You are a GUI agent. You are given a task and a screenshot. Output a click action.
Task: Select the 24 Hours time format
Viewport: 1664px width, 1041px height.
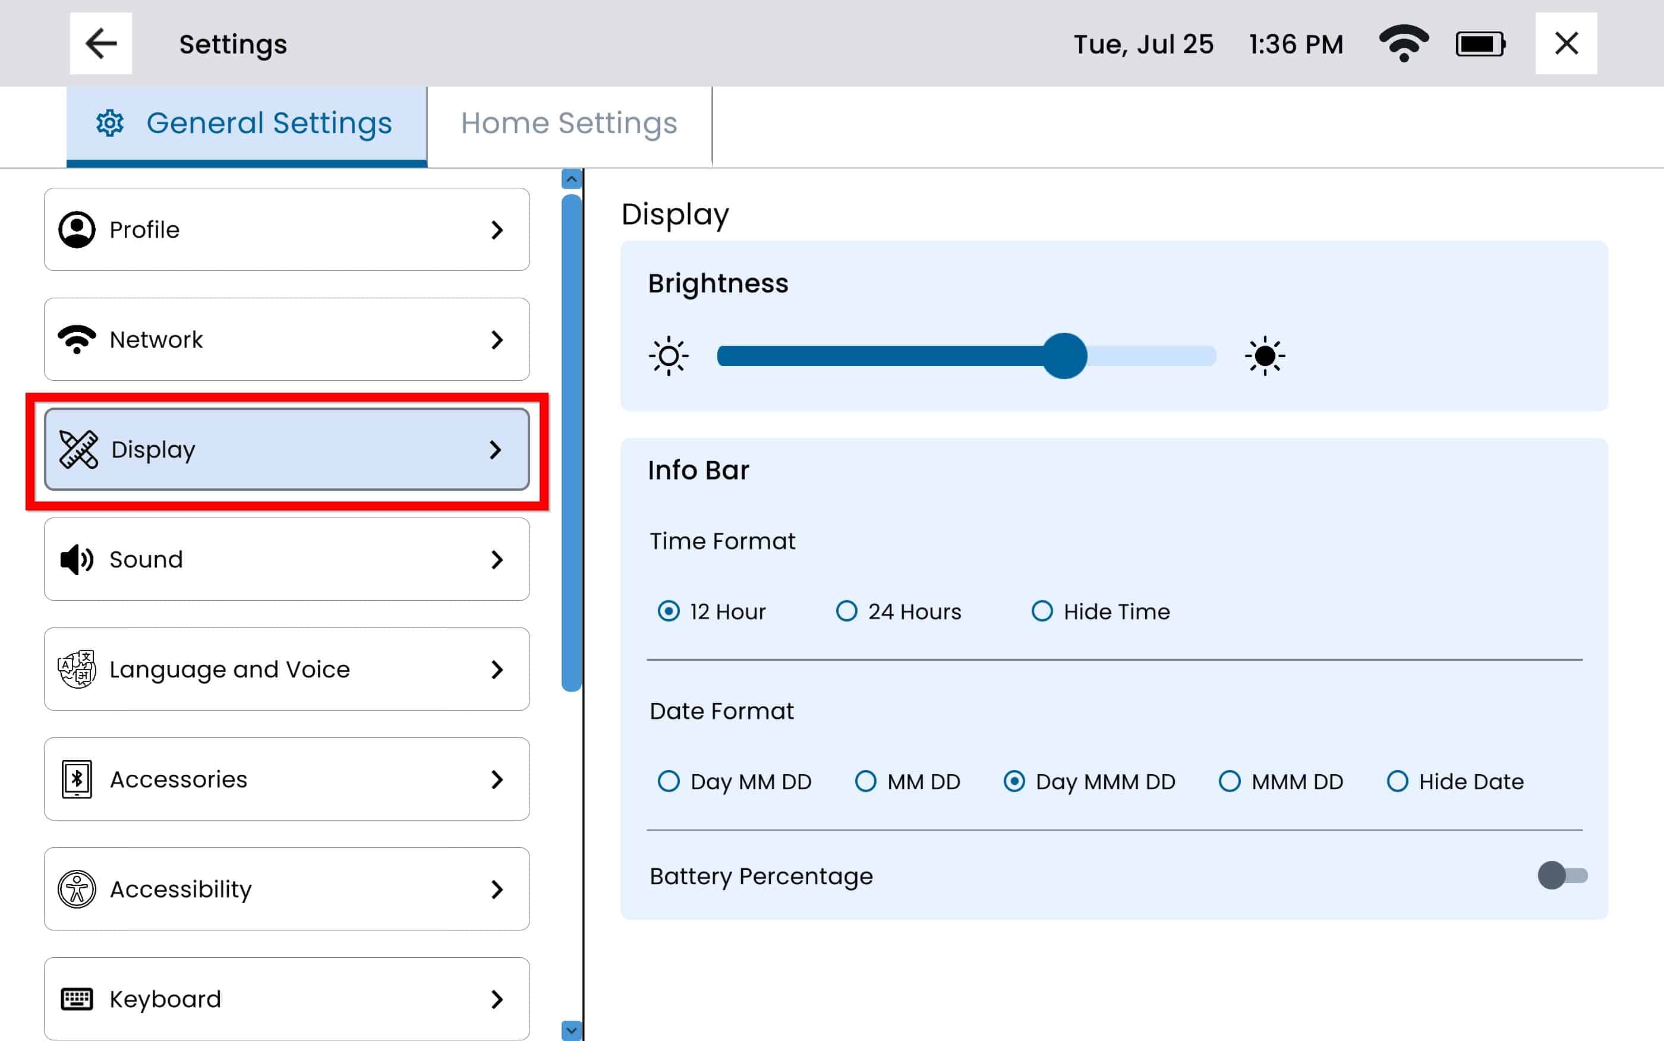point(846,611)
